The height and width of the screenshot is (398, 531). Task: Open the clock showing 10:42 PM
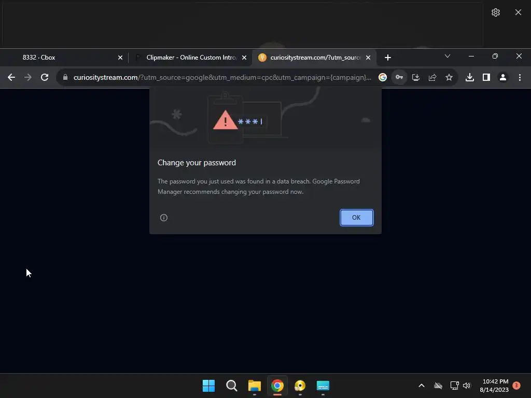tap(494, 386)
